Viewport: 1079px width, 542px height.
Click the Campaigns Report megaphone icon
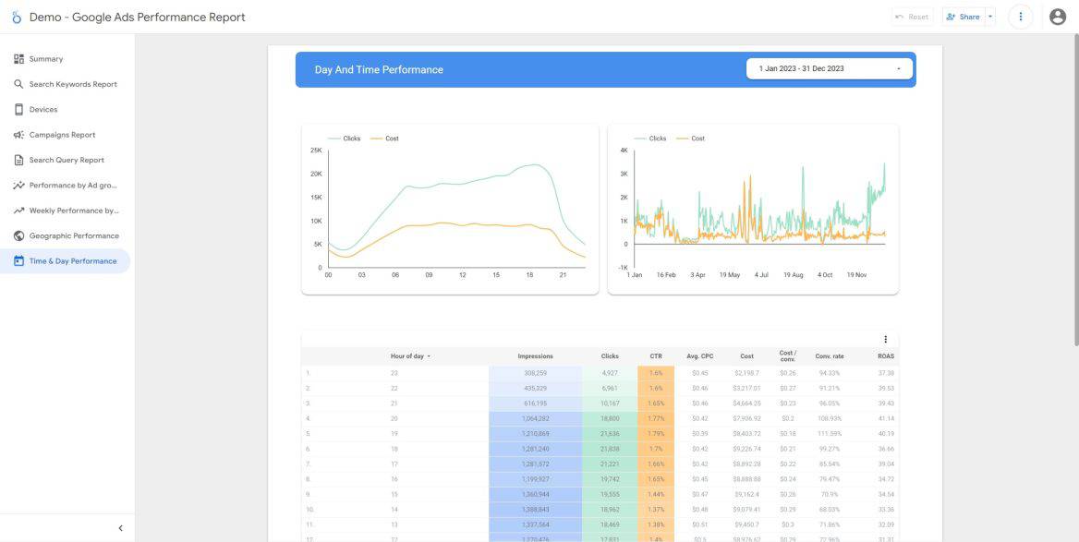(x=18, y=135)
